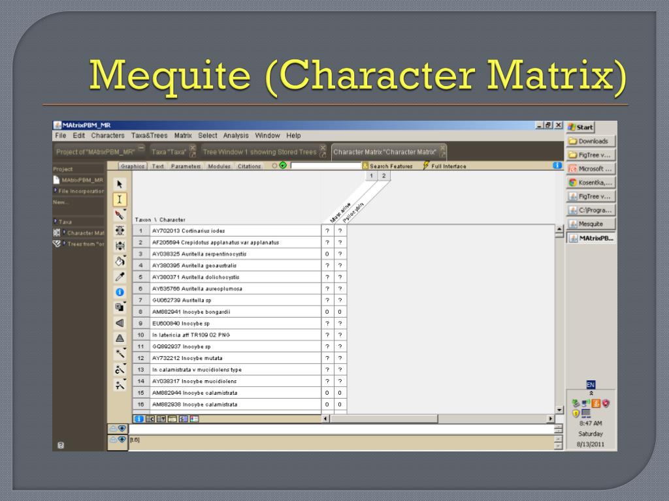Open the Start button

pos(580,127)
